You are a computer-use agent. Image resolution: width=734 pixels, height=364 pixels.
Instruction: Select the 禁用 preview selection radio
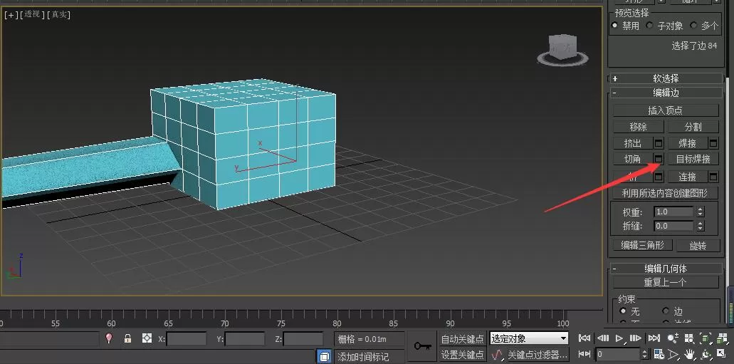[614, 26]
